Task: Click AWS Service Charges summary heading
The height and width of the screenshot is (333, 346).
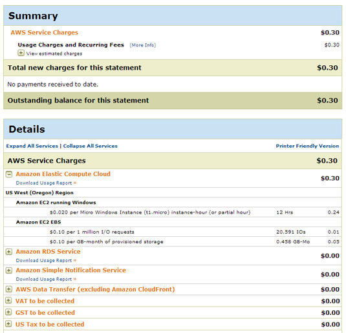Action: 45,33
